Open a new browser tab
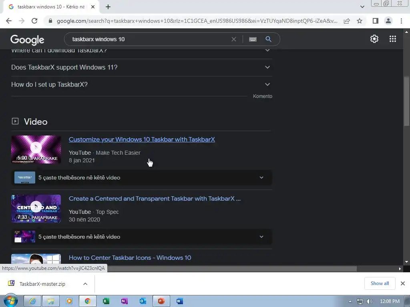Screen dimensions: 410x307 click(x=108, y=7)
